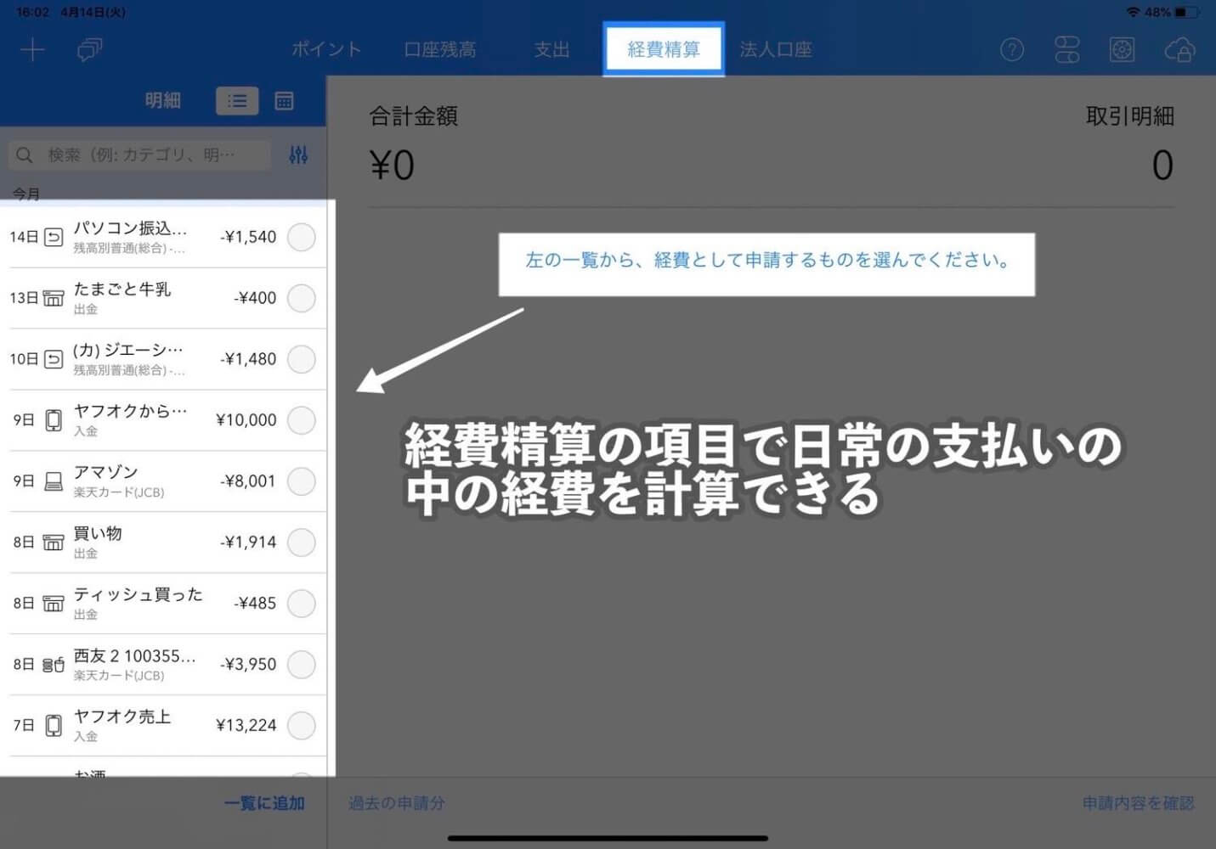The height and width of the screenshot is (849, 1216).
Task: Click the 検索 search field
Action: (140, 155)
